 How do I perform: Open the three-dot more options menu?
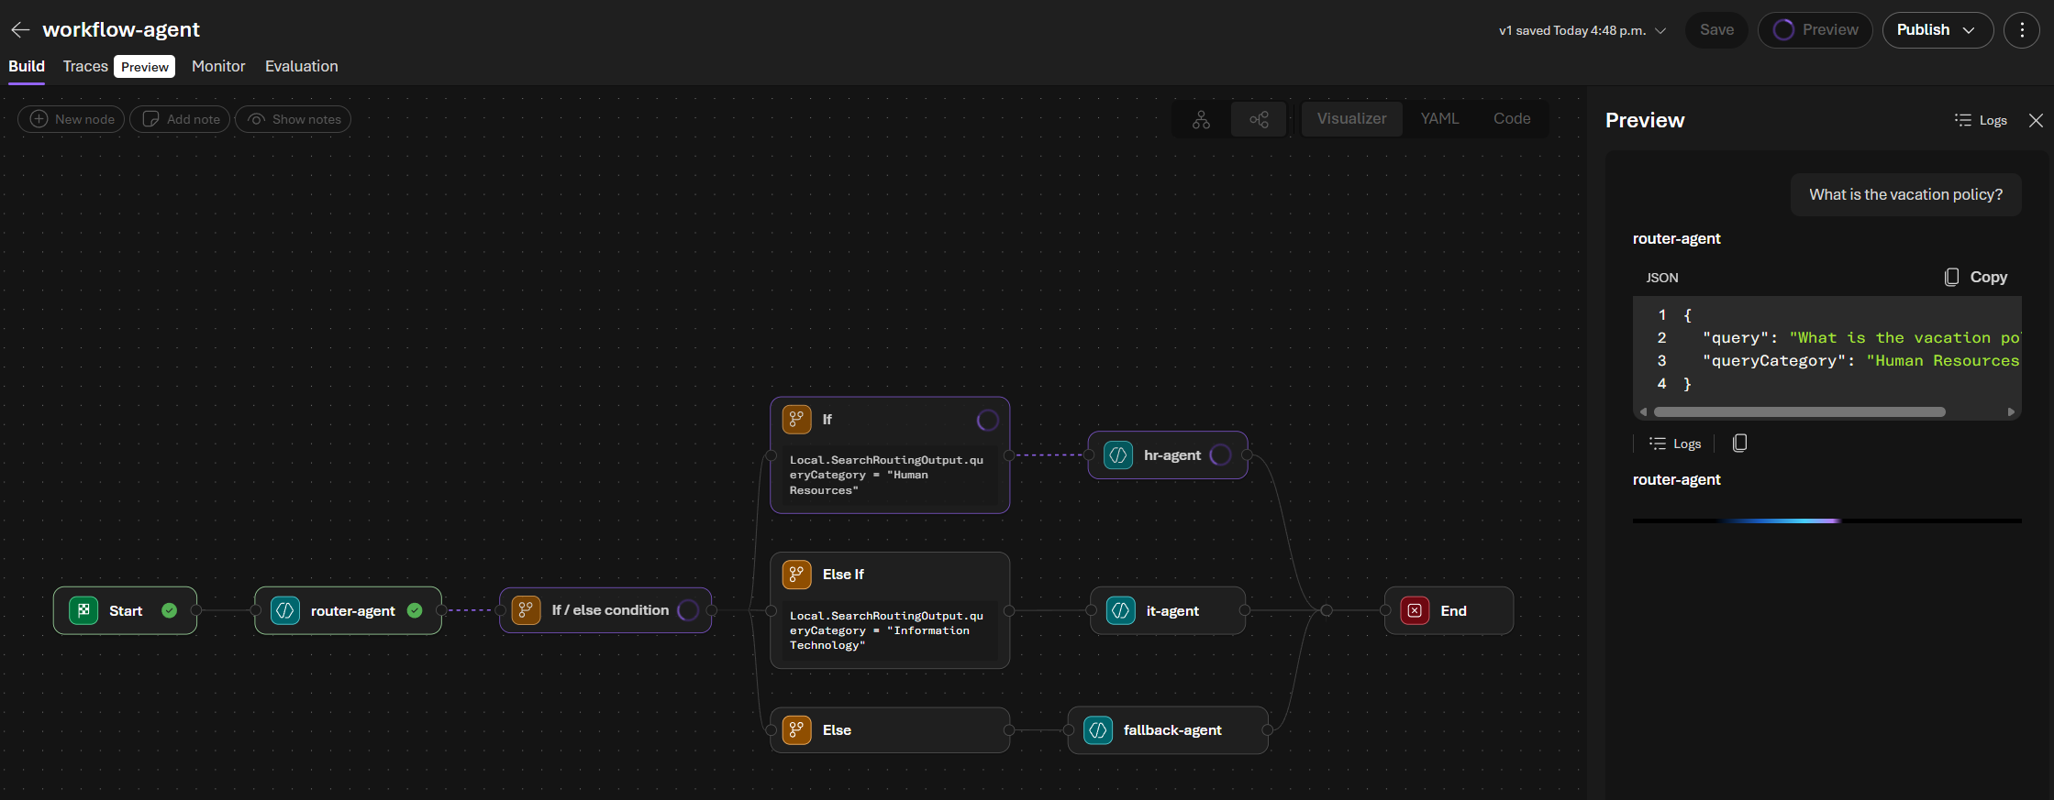click(x=2021, y=30)
